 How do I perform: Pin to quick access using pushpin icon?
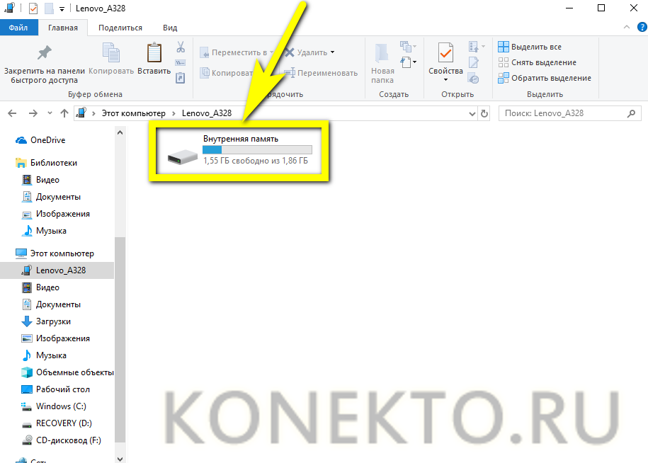pyautogui.click(x=44, y=53)
